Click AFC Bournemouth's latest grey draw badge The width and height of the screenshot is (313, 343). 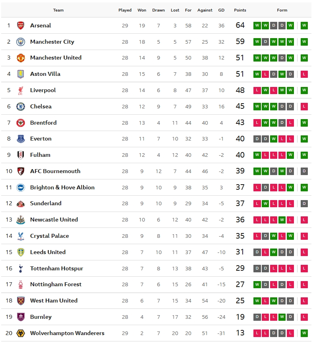304,171
